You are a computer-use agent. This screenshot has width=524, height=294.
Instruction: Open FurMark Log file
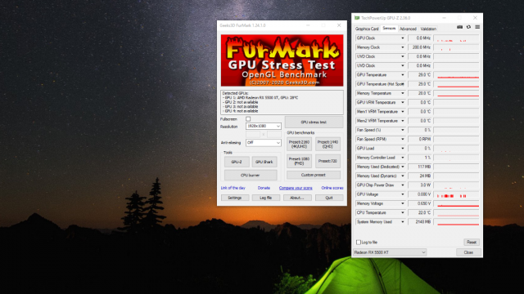click(266, 198)
